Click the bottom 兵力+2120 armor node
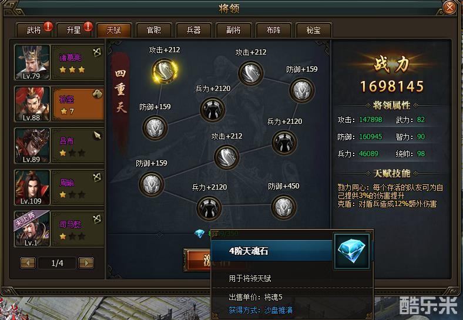The image size is (463, 320). point(209,208)
